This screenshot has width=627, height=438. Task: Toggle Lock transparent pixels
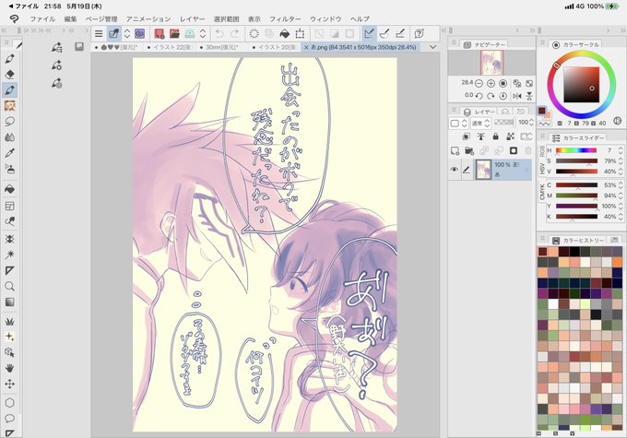(x=510, y=136)
